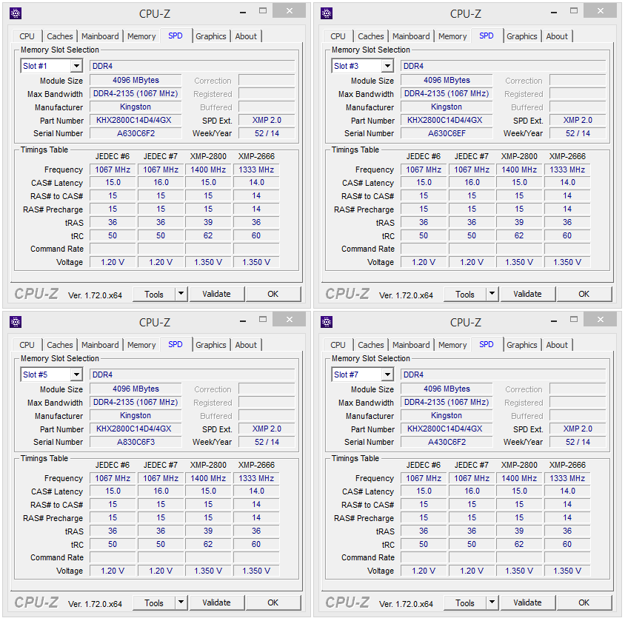Click Validate in the Slot #1 window

click(x=216, y=294)
